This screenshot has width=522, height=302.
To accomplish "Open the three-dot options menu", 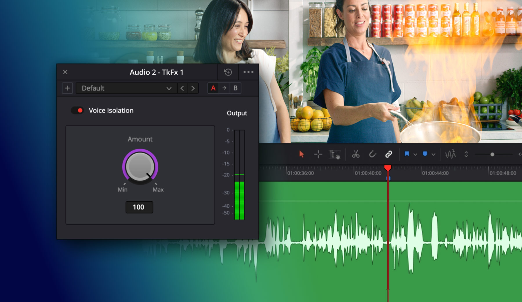I will (x=248, y=72).
